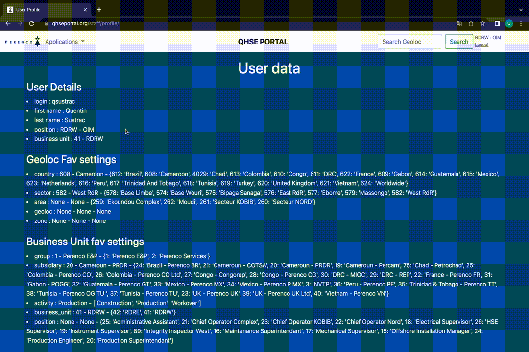
Task: Toggle the browser side panel
Action: (497, 23)
